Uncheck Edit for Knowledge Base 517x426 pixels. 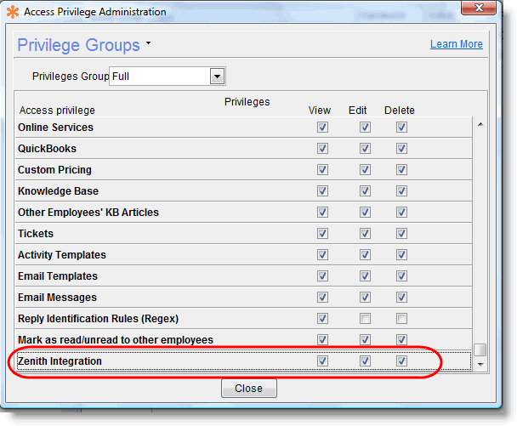coord(365,191)
